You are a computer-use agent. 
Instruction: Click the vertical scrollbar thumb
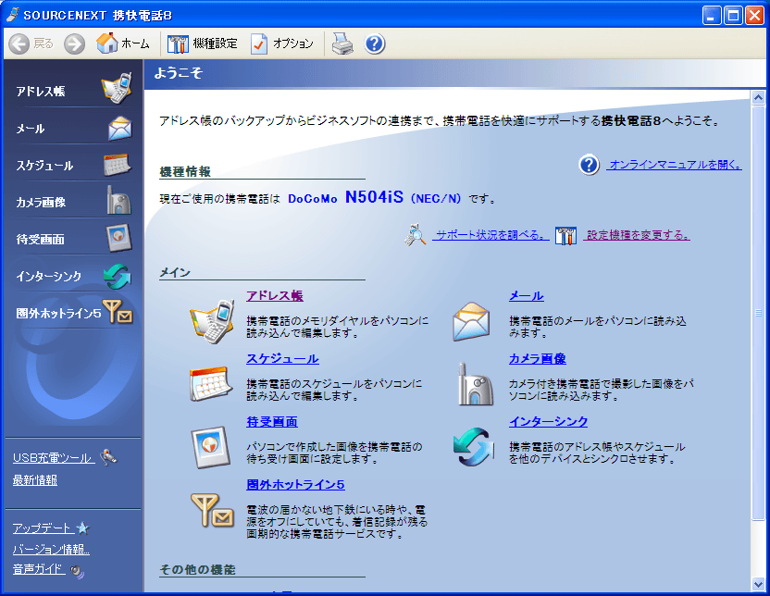click(x=758, y=312)
